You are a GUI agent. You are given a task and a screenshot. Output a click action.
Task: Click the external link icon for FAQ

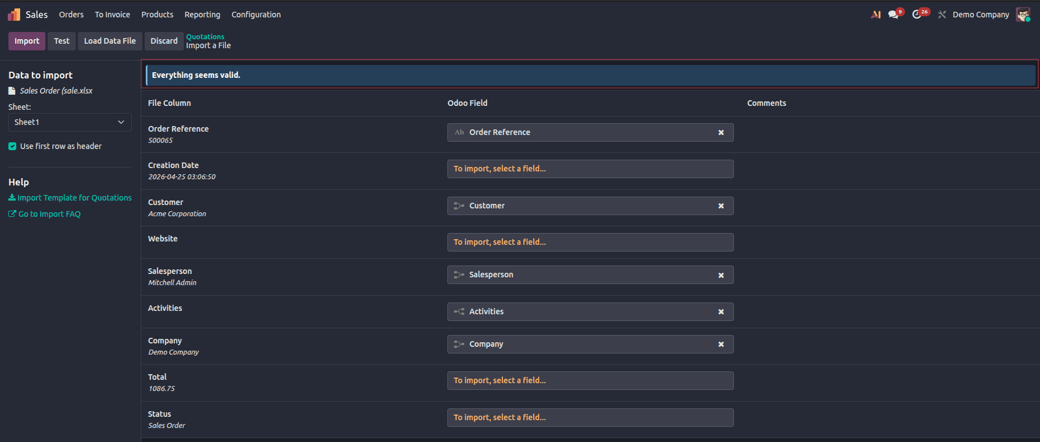pos(12,214)
